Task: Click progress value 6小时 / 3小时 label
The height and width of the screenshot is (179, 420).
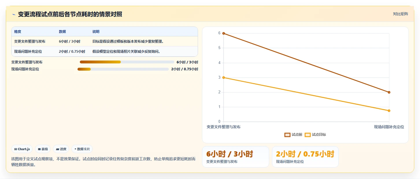Action: coord(187,62)
